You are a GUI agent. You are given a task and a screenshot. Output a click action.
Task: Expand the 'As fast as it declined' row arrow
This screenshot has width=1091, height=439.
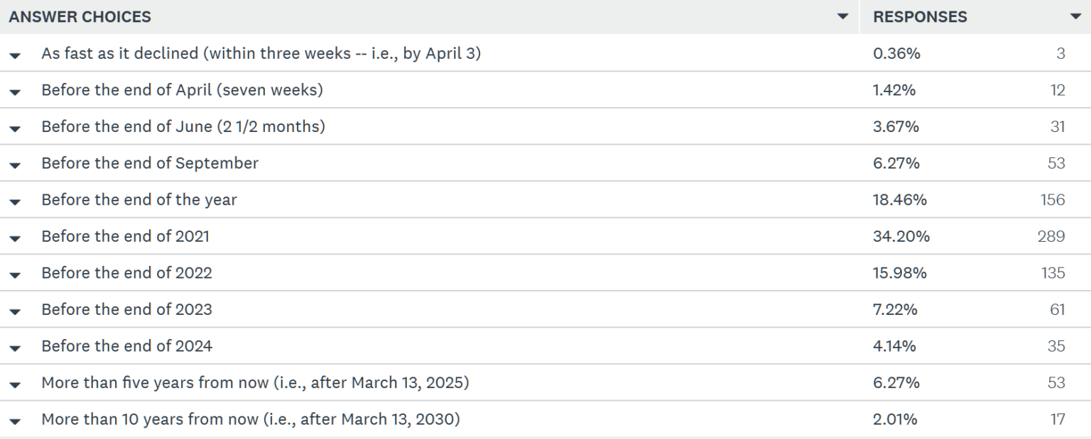(16, 55)
